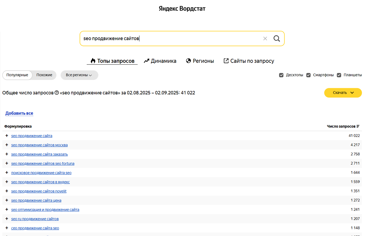
Task: Click the 1 272 request count value
Action: (355, 200)
